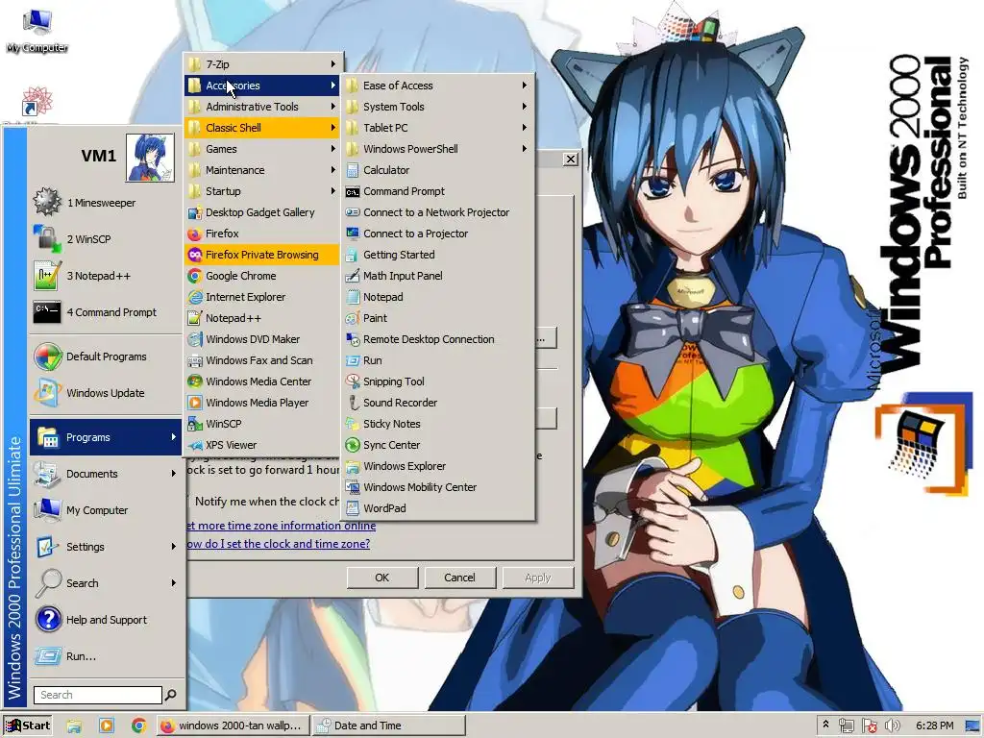
Task: Expand Tablet PC submenu
Action: point(437,128)
